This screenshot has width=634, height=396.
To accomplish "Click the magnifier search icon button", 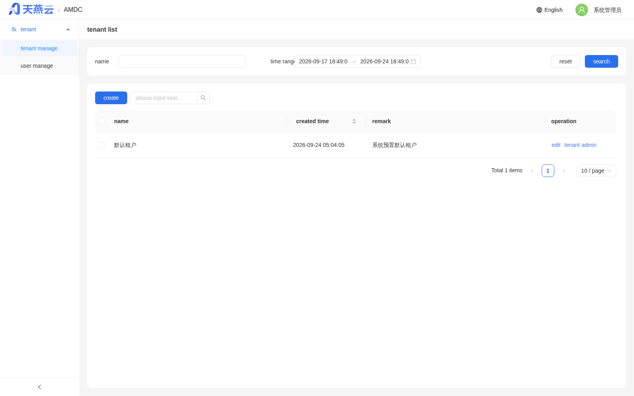I will pyautogui.click(x=203, y=98).
